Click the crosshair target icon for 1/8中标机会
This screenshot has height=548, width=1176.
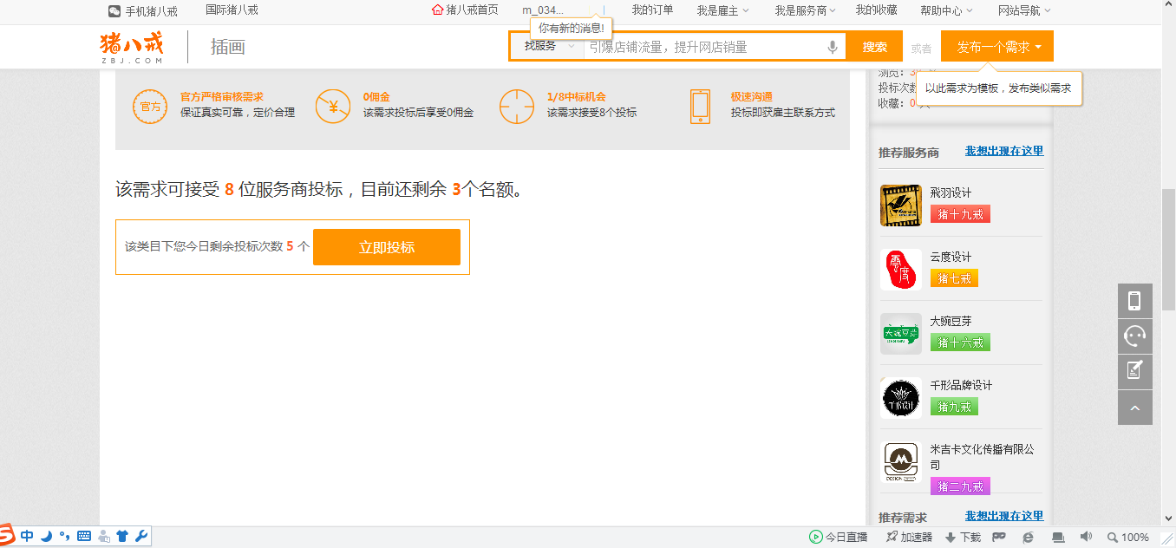(x=517, y=107)
